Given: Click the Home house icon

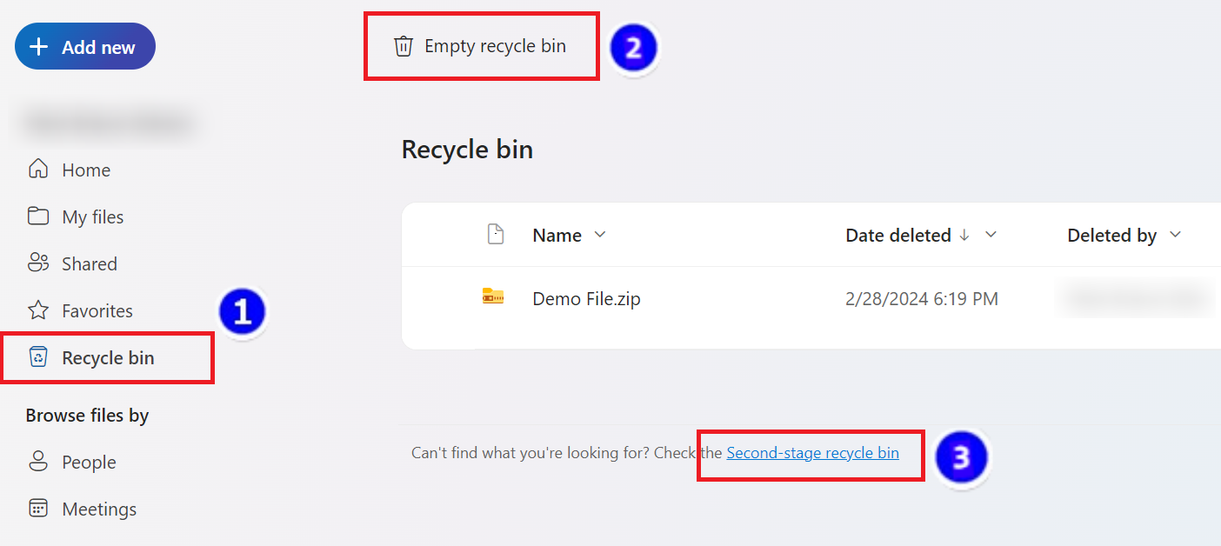Looking at the screenshot, I should point(38,170).
